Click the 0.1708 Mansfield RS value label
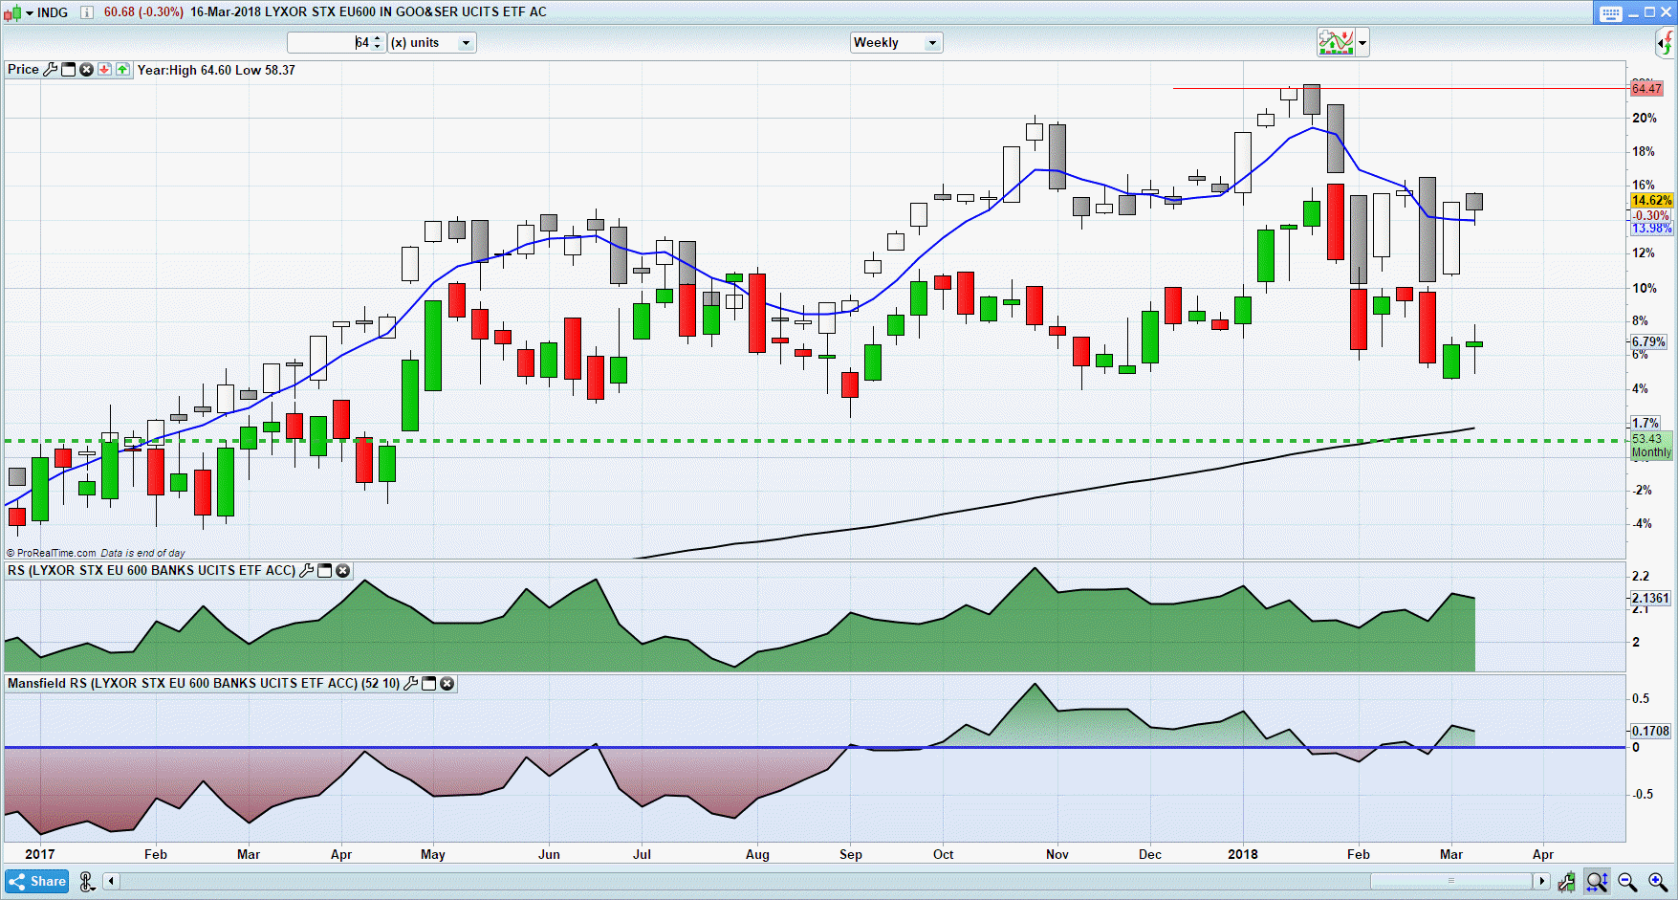Image resolution: width=1678 pixels, height=900 pixels. [1650, 731]
